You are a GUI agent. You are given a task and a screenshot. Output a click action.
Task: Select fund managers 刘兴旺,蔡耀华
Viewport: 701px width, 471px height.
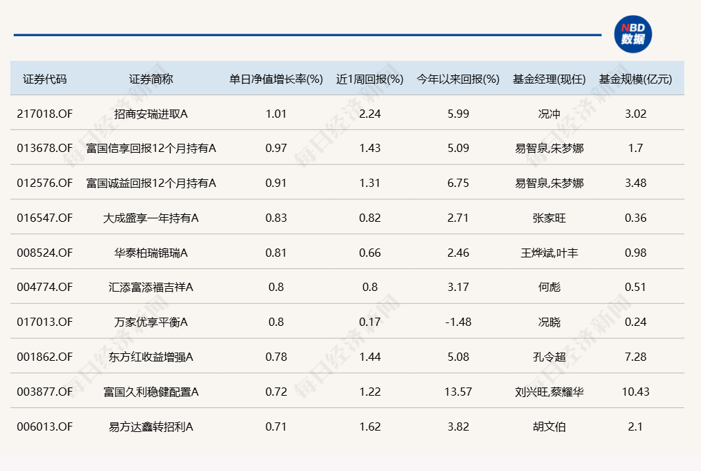tap(549, 392)
